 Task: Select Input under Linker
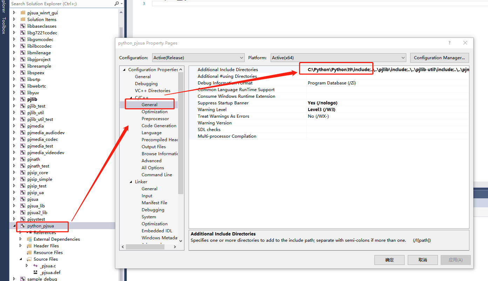click(x=147, y=196)
